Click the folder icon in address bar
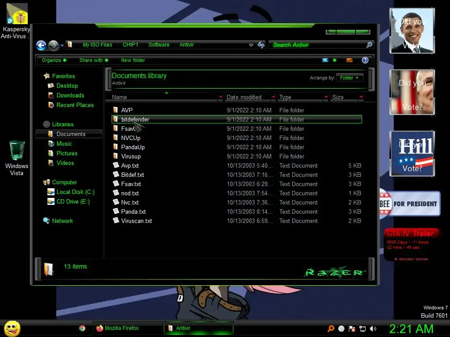The height and width of the screenshot is (337, 450). pyautogui.click(x=70, y=44)
